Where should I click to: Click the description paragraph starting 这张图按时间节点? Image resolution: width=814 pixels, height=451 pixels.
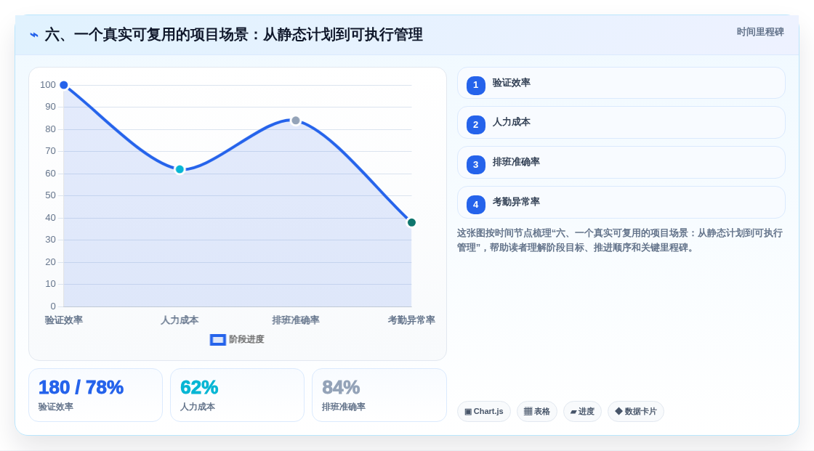pos(620,240)
